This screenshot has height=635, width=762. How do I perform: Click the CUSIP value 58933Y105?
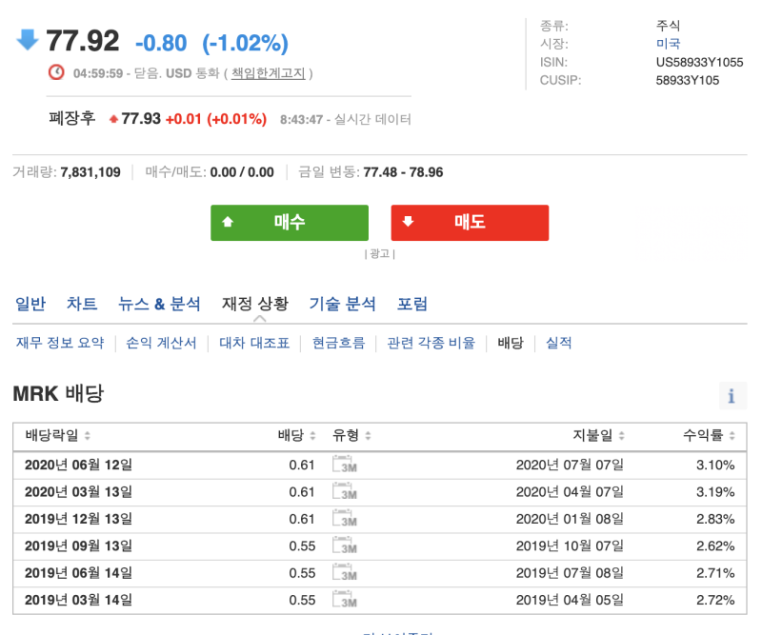pos(687,80)
